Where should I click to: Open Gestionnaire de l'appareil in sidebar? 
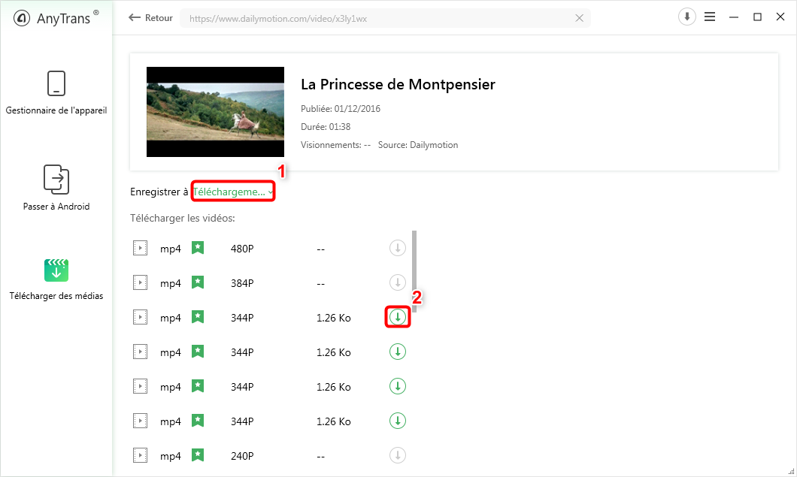(x=56, y=83)
